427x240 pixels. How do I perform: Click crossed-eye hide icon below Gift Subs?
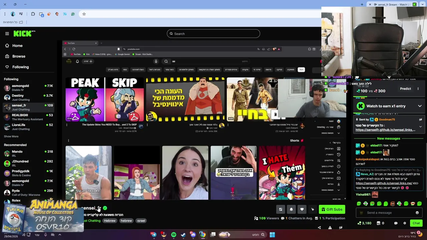click(x=341, y=228)
